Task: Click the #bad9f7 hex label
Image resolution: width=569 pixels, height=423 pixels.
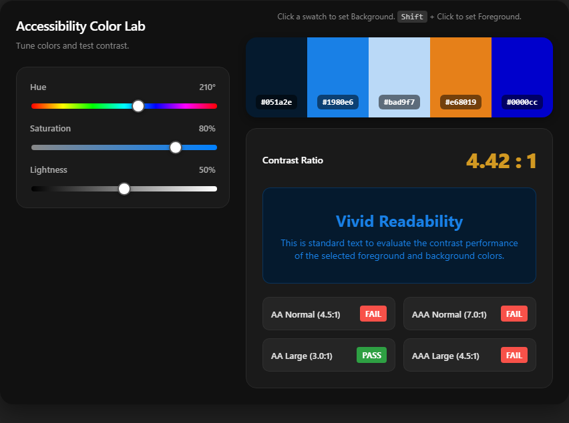Action: (x=399, y=102)
